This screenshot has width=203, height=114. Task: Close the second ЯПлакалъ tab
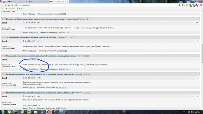coord(47,2)
